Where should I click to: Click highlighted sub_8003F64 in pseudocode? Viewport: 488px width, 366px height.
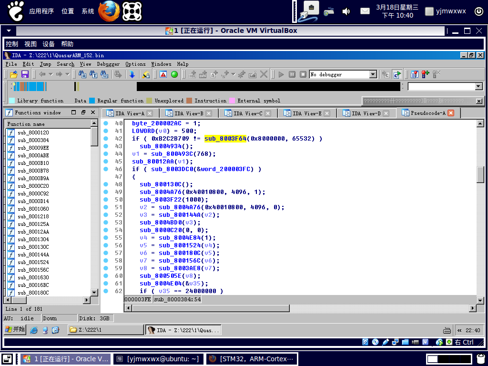click(x=225, y=139)
